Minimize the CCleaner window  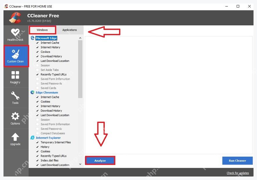tap(227, 6)
